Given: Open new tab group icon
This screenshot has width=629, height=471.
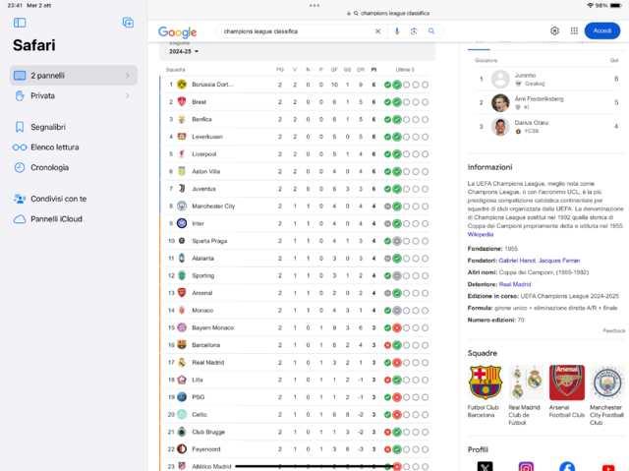Looking at the screenshot, I should pyautogui.click(x=128, y=23).
